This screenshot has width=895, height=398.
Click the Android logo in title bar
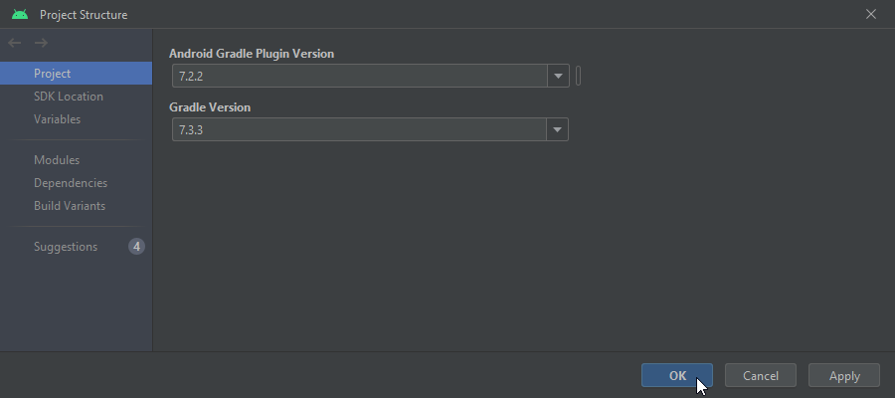[x=20, y=14]
